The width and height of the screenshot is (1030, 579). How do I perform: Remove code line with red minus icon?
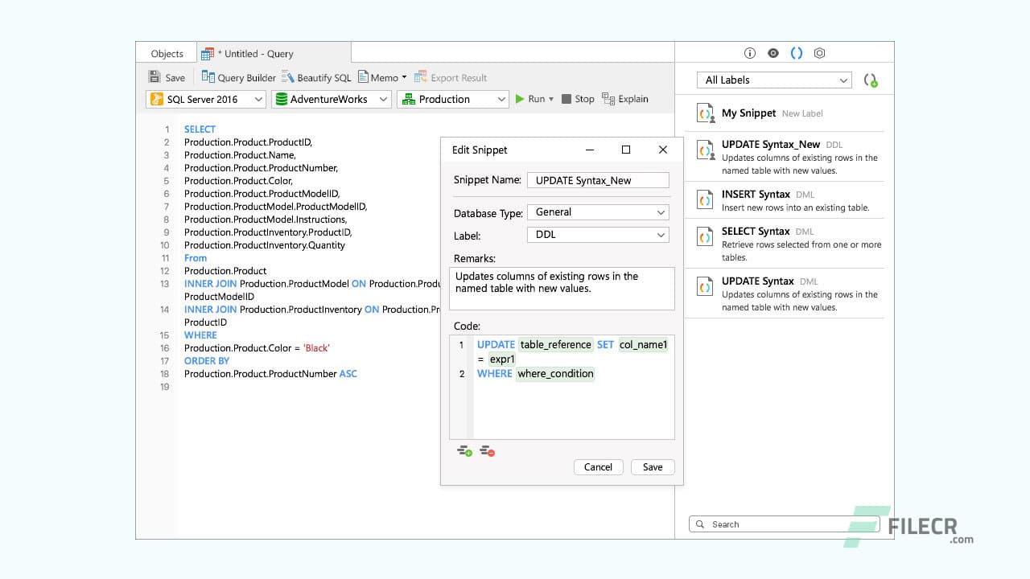pyautogui.click(x=486, y=451)
